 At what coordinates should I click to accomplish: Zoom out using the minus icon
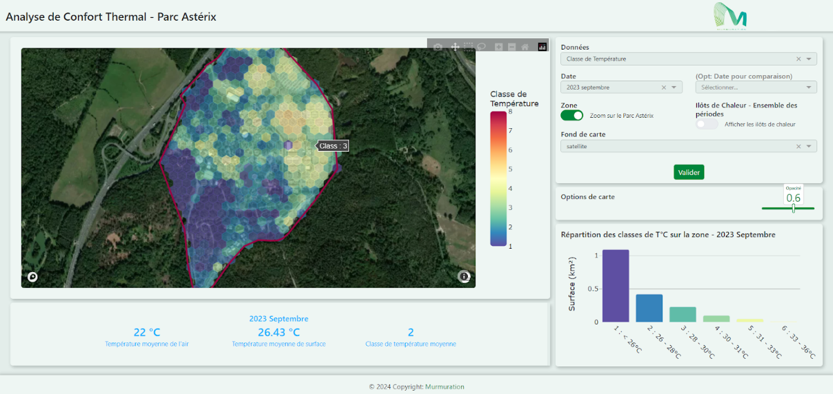click(x=511, y=47)
